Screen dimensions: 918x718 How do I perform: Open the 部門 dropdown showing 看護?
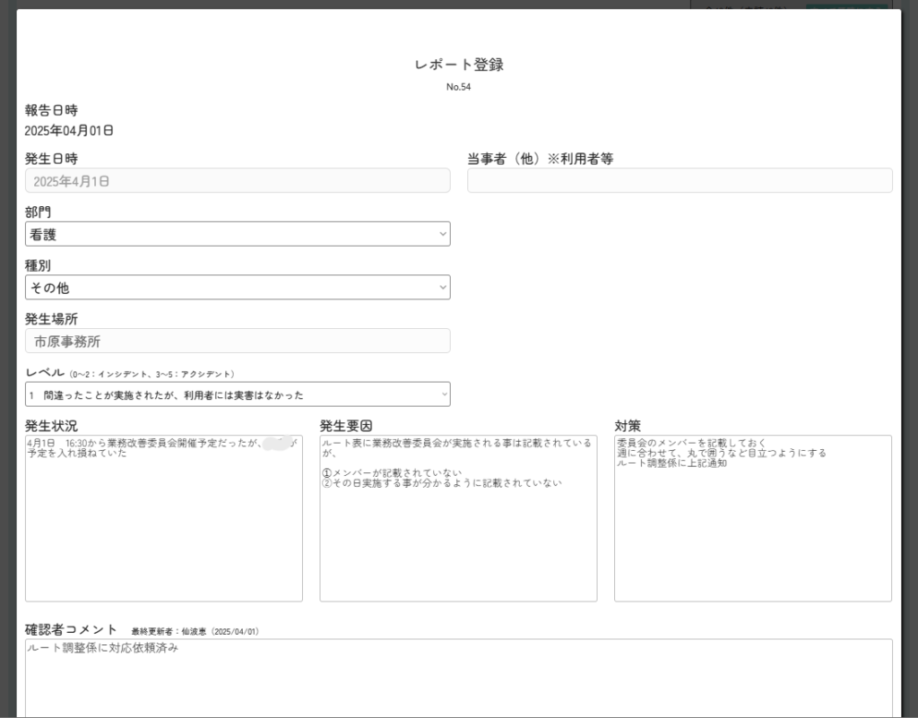coord(238,234)
